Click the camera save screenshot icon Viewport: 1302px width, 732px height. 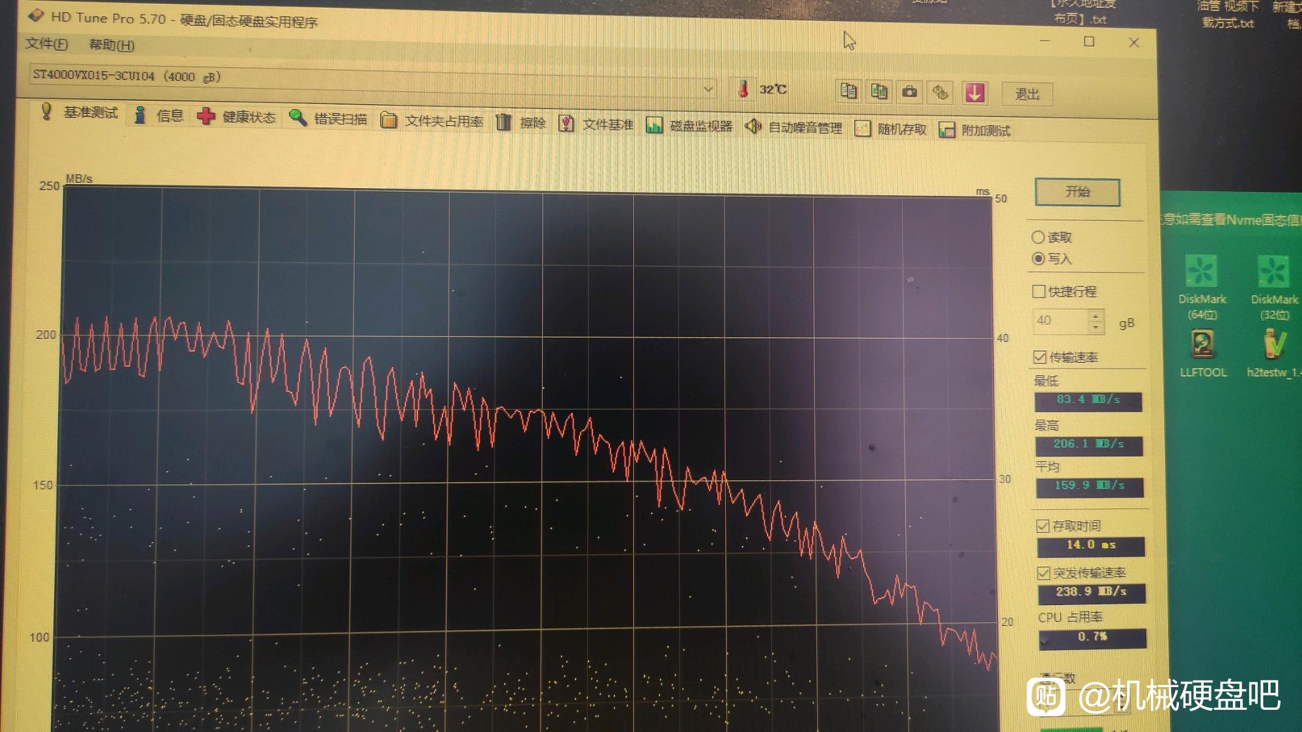[909, 92]
